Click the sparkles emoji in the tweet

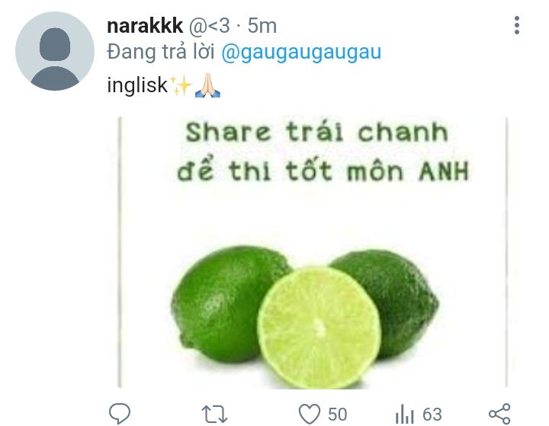[181, 86]
